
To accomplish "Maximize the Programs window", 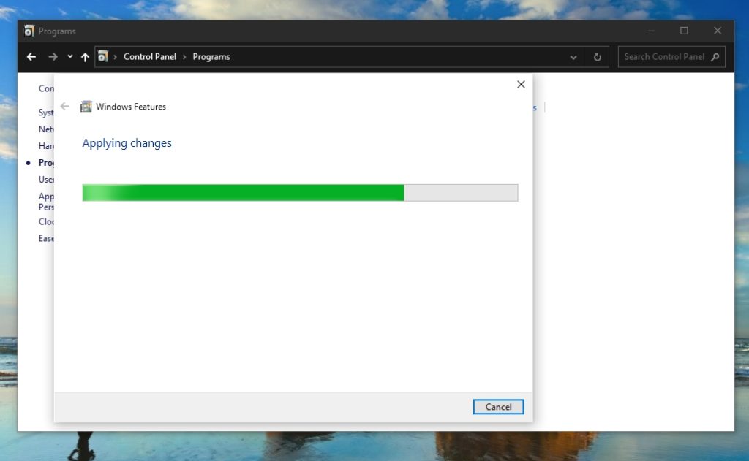I will click(684, 31).
